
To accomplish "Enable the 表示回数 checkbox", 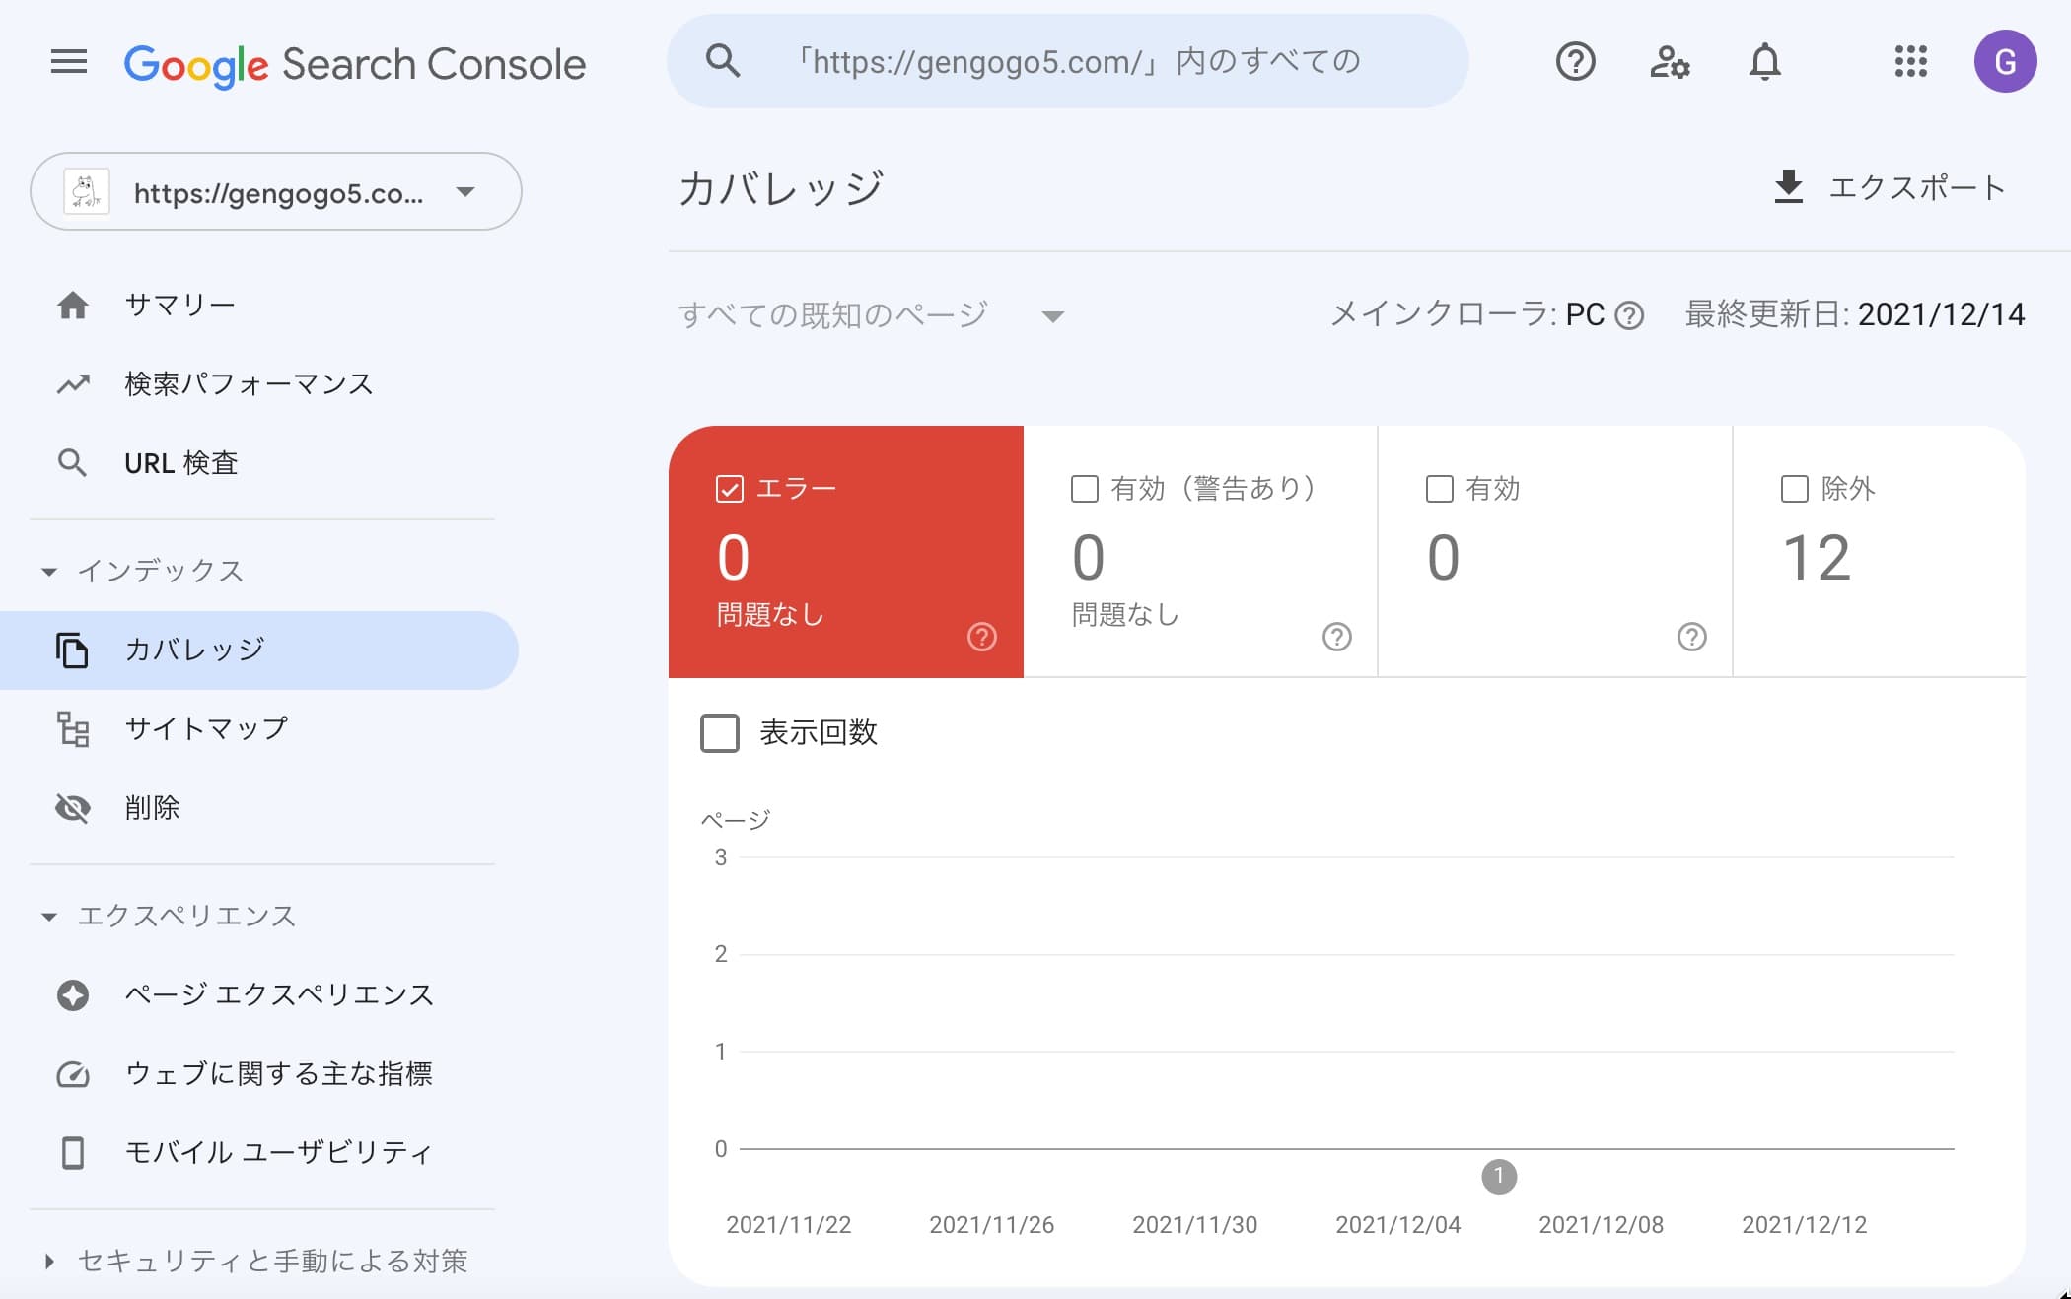I will pyautogui.click(x=720, y=733).
